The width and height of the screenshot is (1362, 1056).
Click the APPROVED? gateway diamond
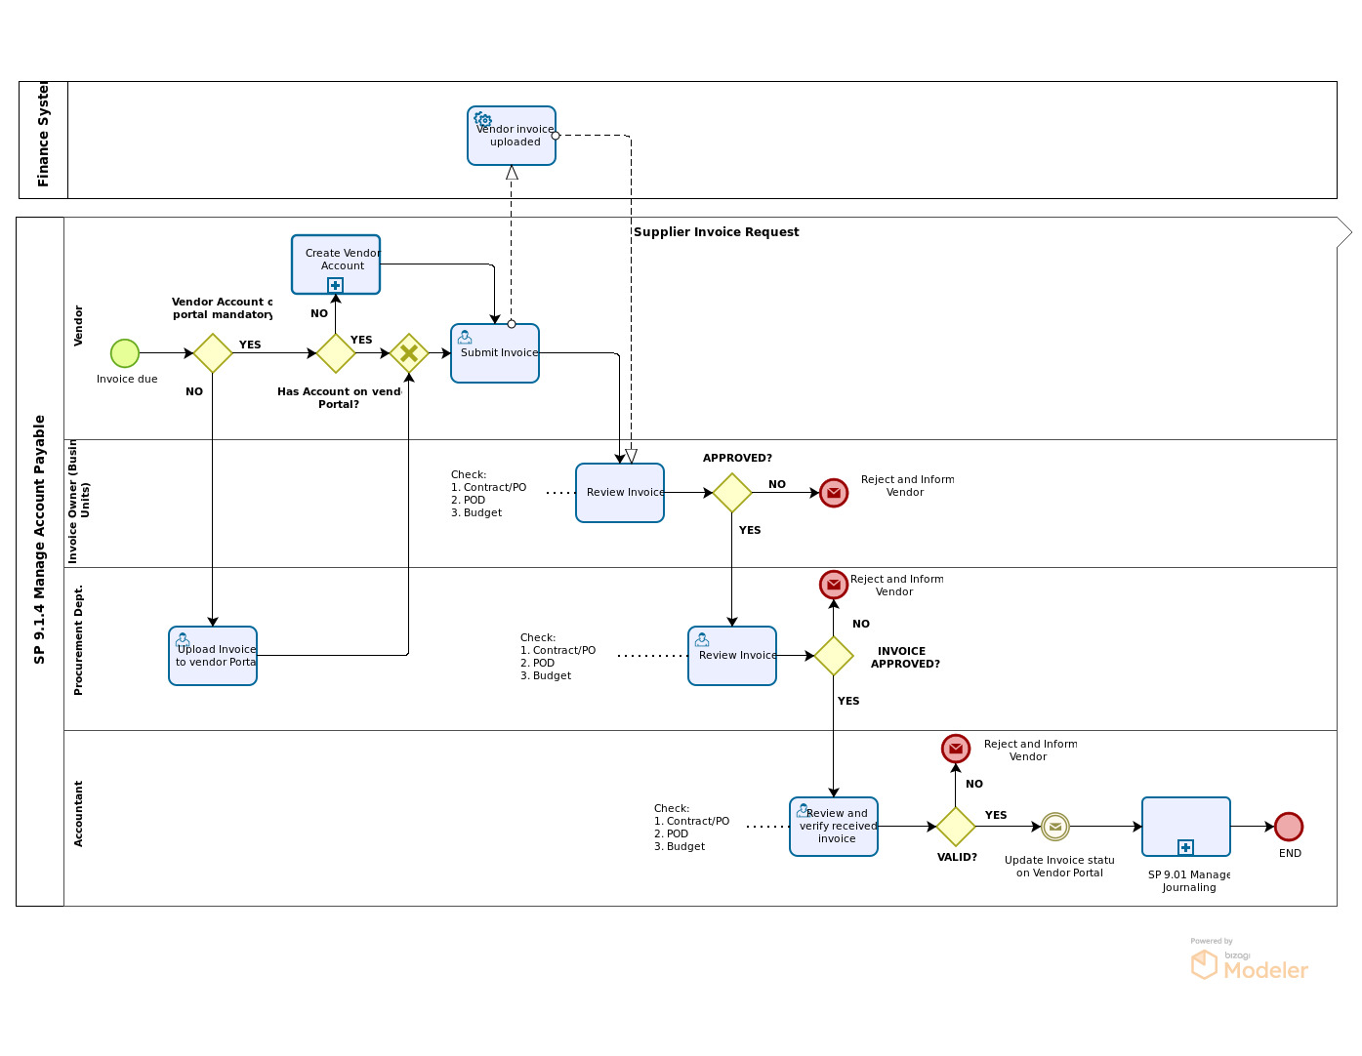click(x=732, y=493)
